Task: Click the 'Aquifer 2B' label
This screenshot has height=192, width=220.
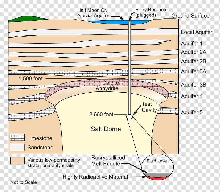Action: (194, 61)
